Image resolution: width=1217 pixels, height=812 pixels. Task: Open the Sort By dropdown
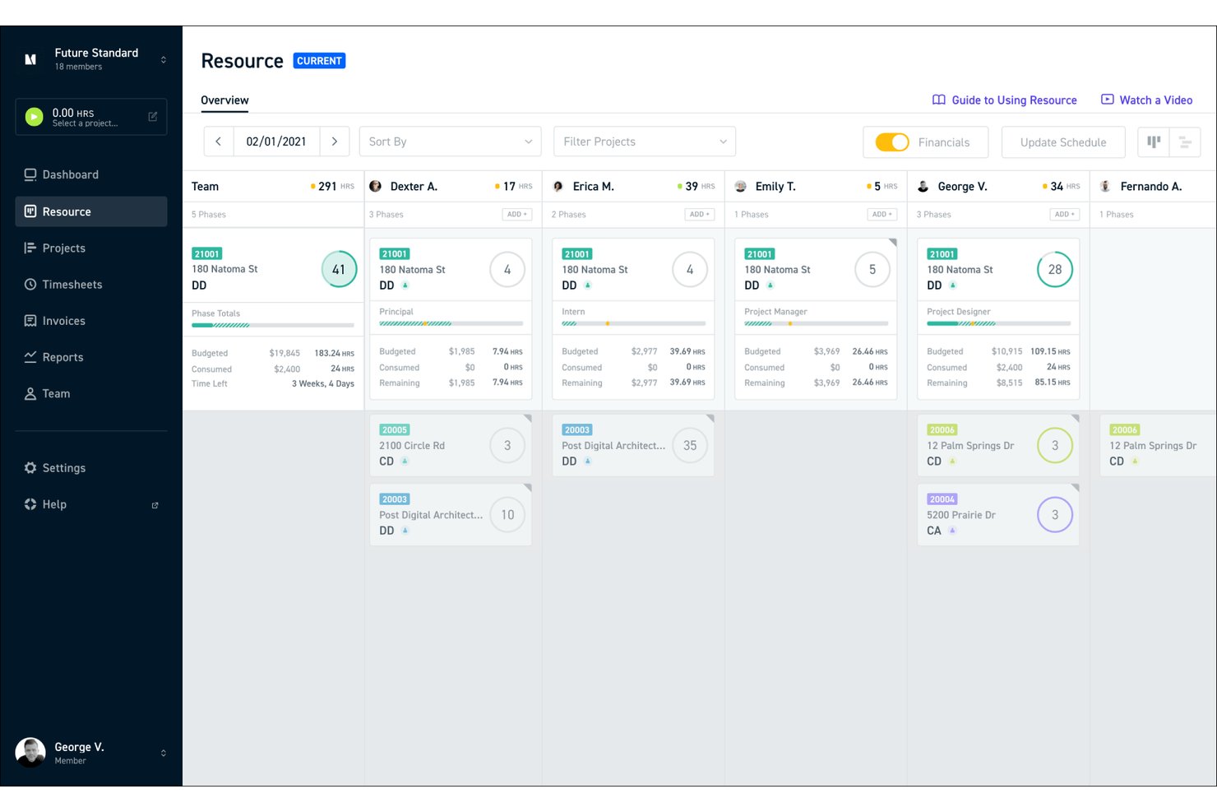click(451, 142)
